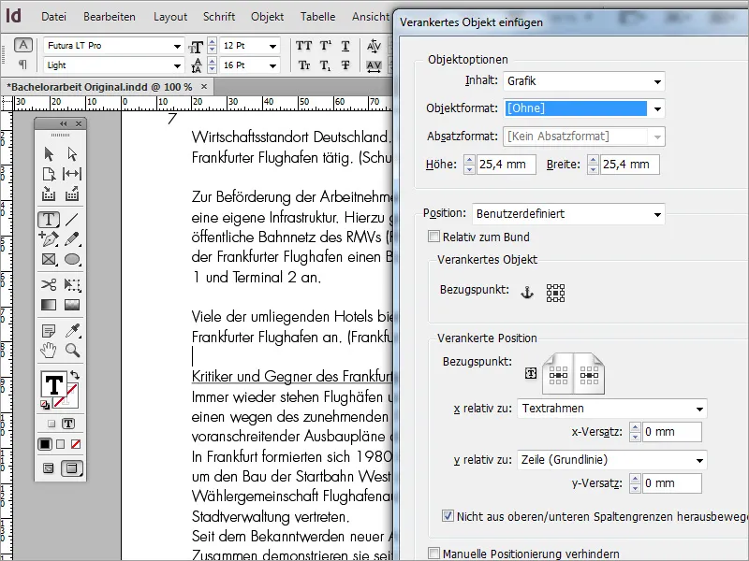This screenshot has height=561, width=749.
Task: Select the Note tool
Action: [49, 330]
